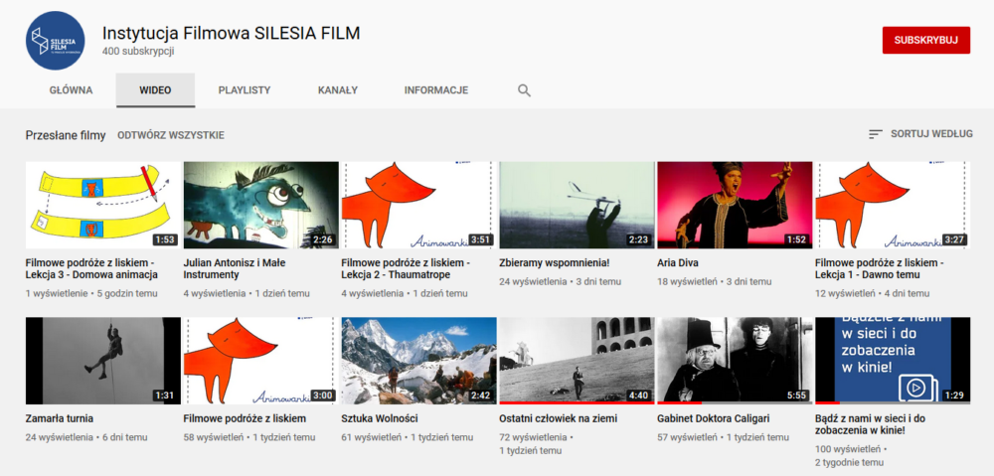Click title 'Bądź z nami w sieci i do zobaczenia w kinie!'

[871, 424]
